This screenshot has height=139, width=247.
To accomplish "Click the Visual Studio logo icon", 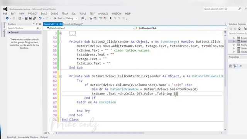I will 5,9.
